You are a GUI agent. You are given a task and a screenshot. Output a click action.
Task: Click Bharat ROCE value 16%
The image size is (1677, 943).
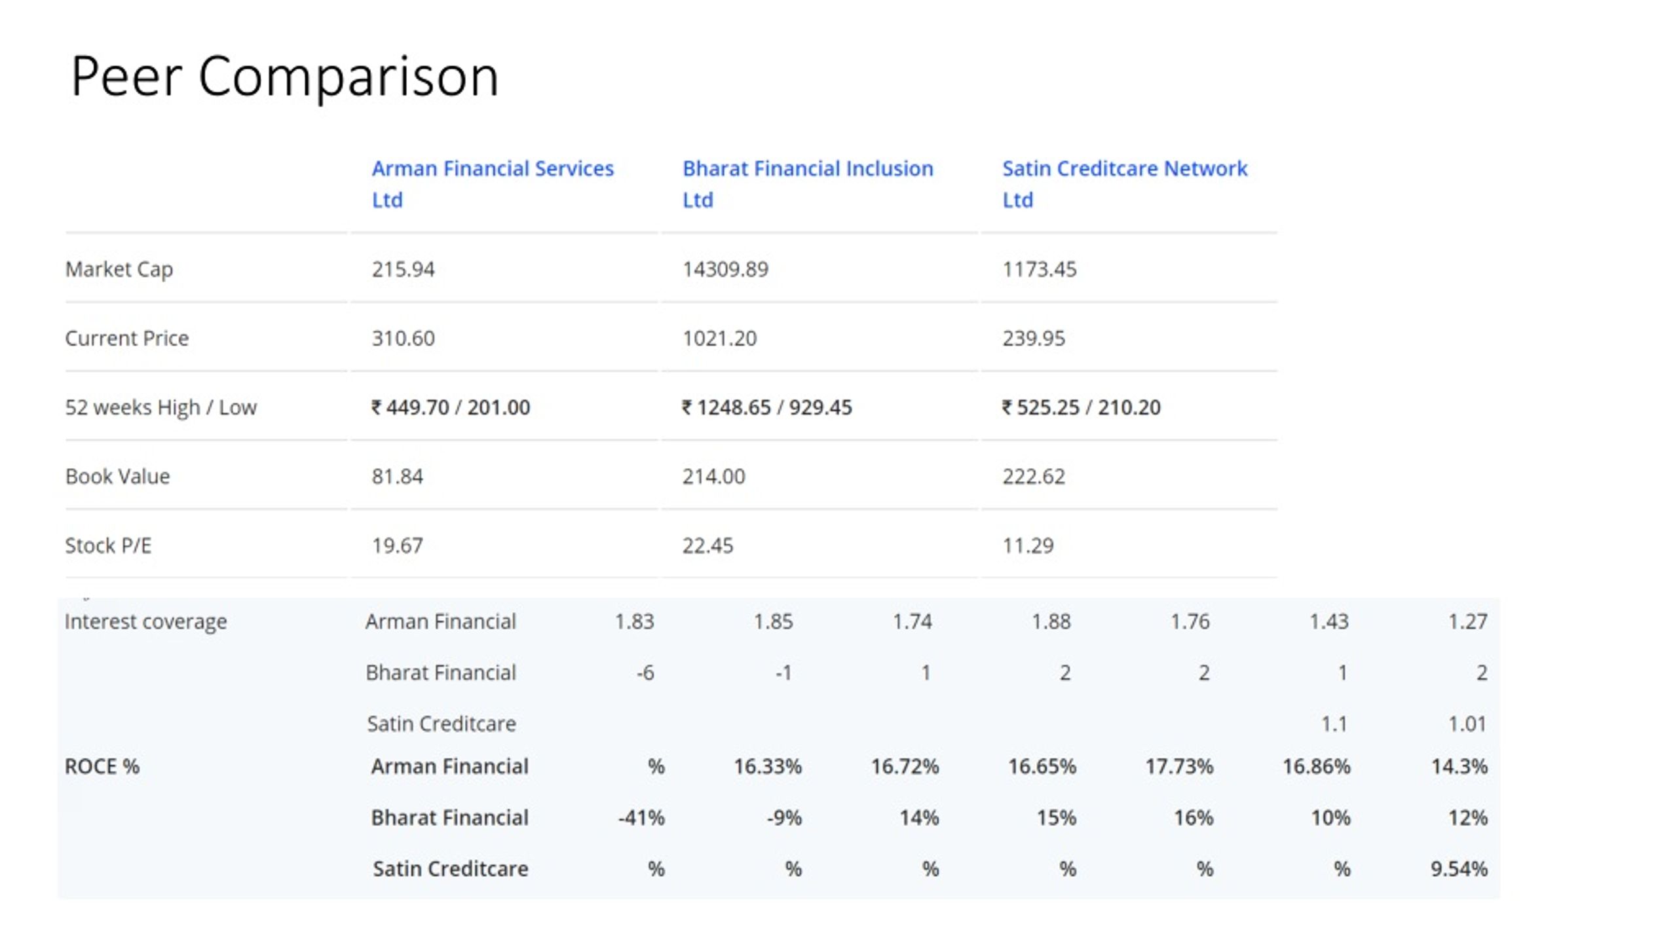point(1194,817)
